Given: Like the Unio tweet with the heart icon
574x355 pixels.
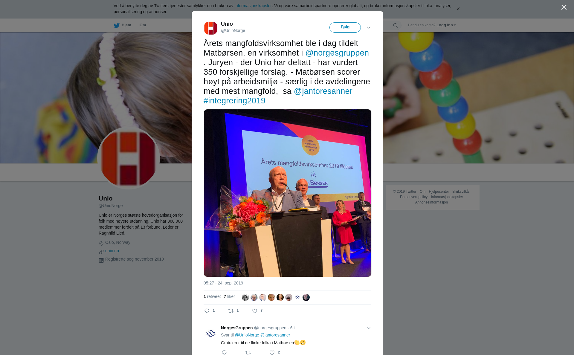Looking at the screenshot, I should 255,311.
